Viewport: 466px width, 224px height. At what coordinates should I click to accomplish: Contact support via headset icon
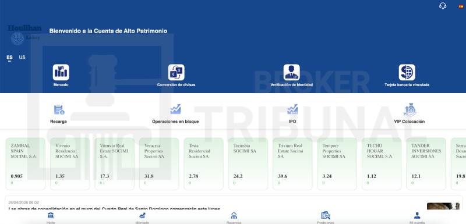443,6
